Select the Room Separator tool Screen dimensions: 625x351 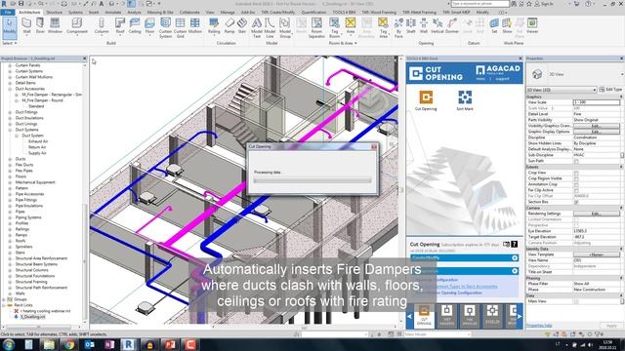coord(316,28)
